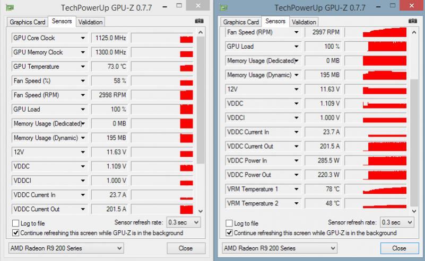Open Fan Speed (%) sensor dropdown in left window
The height and width of the screenshot is (261, 425).
pos(83,81)
